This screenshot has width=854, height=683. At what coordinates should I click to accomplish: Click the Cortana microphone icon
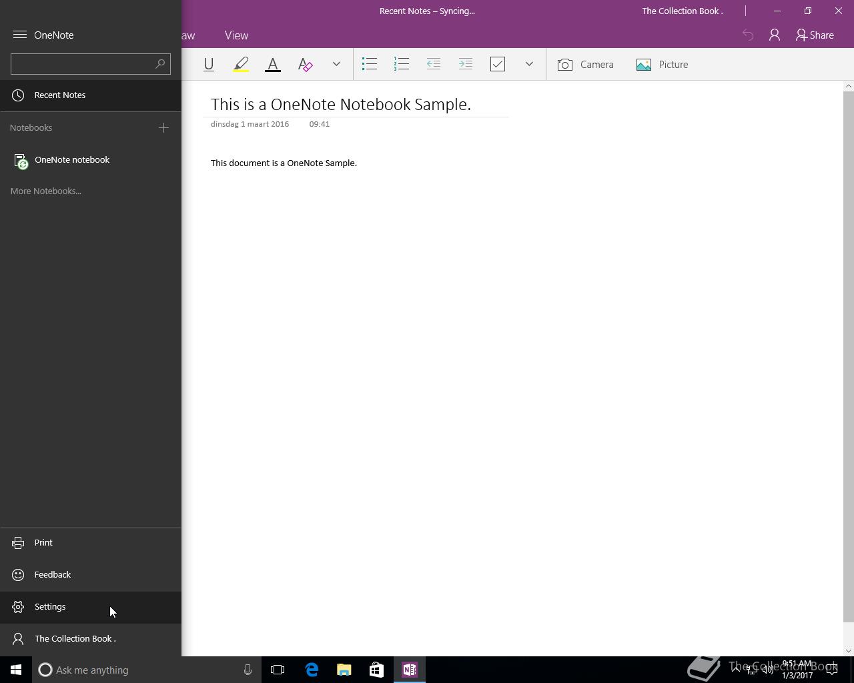point(248,670)
